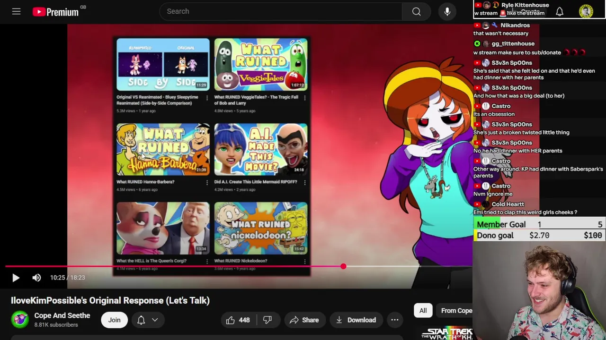Dislike this video
The width and height of the screenshot is (606, 340).
267,320
